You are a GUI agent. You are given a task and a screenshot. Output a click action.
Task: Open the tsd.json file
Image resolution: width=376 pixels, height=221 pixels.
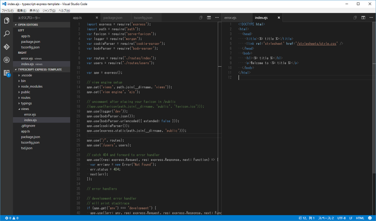pos(41,148)
